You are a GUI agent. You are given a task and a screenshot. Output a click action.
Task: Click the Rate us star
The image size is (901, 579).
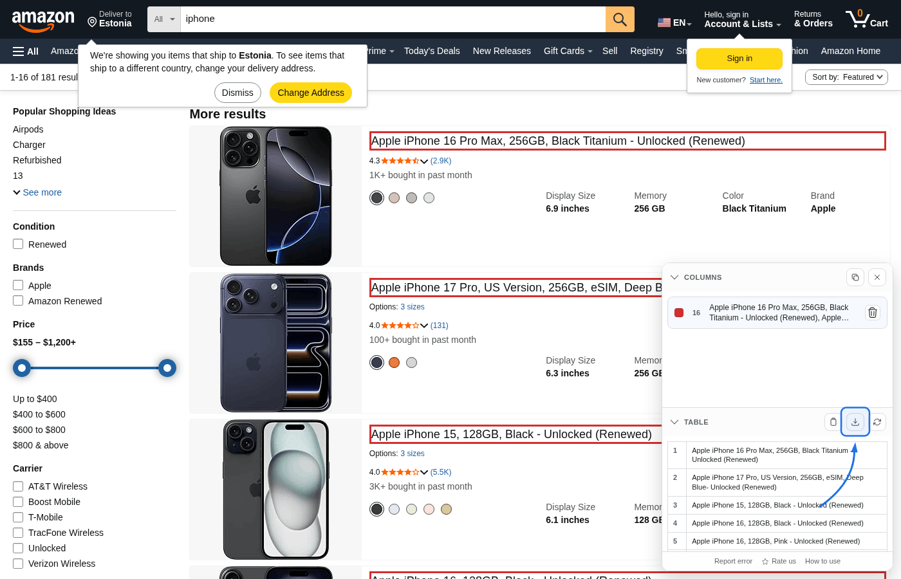(765, 562)
